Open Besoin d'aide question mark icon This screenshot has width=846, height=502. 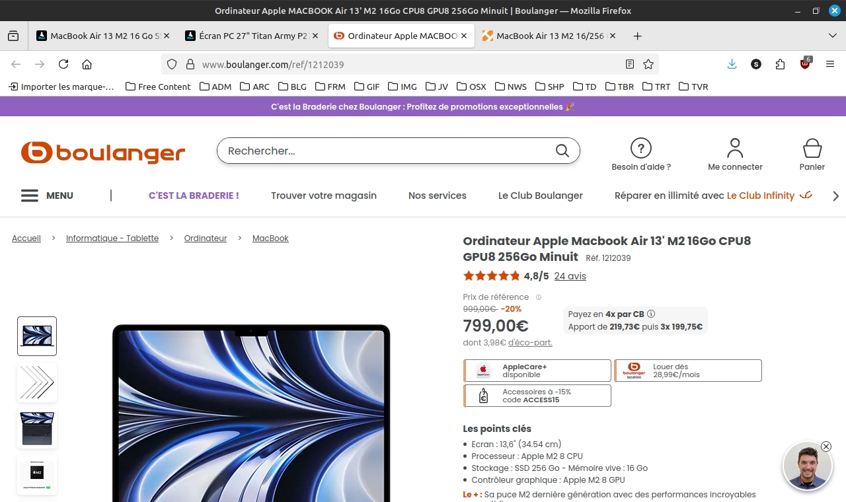641,148
